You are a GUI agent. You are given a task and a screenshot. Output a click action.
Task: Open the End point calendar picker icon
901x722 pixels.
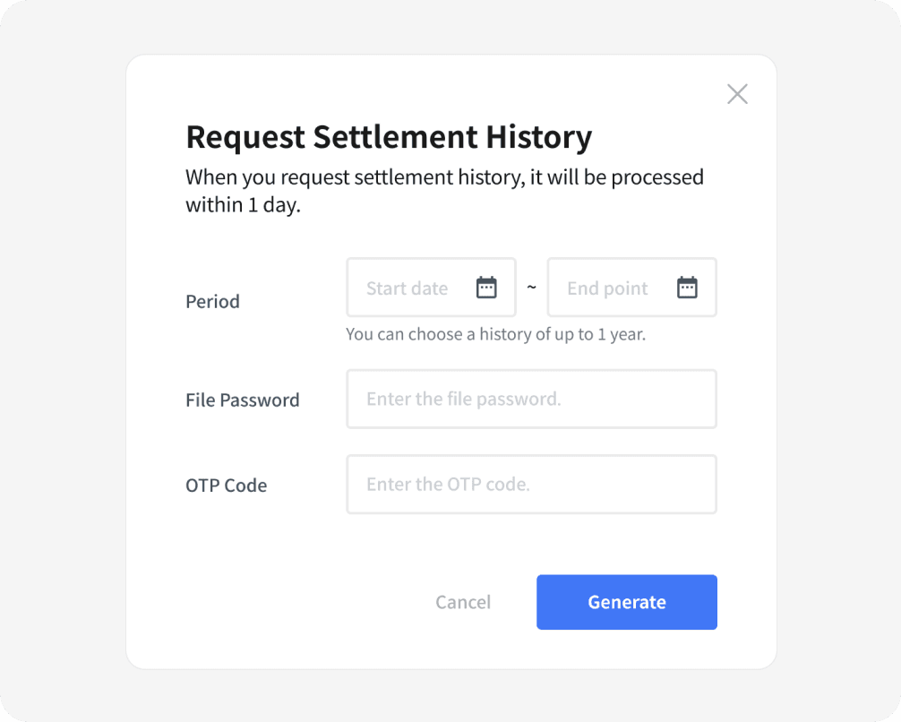click(x=687, y=288)
